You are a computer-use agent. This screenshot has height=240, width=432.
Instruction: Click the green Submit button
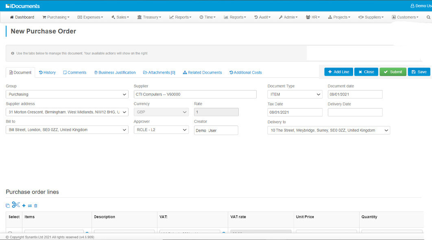pyautogui.click(x=393, y=72)
